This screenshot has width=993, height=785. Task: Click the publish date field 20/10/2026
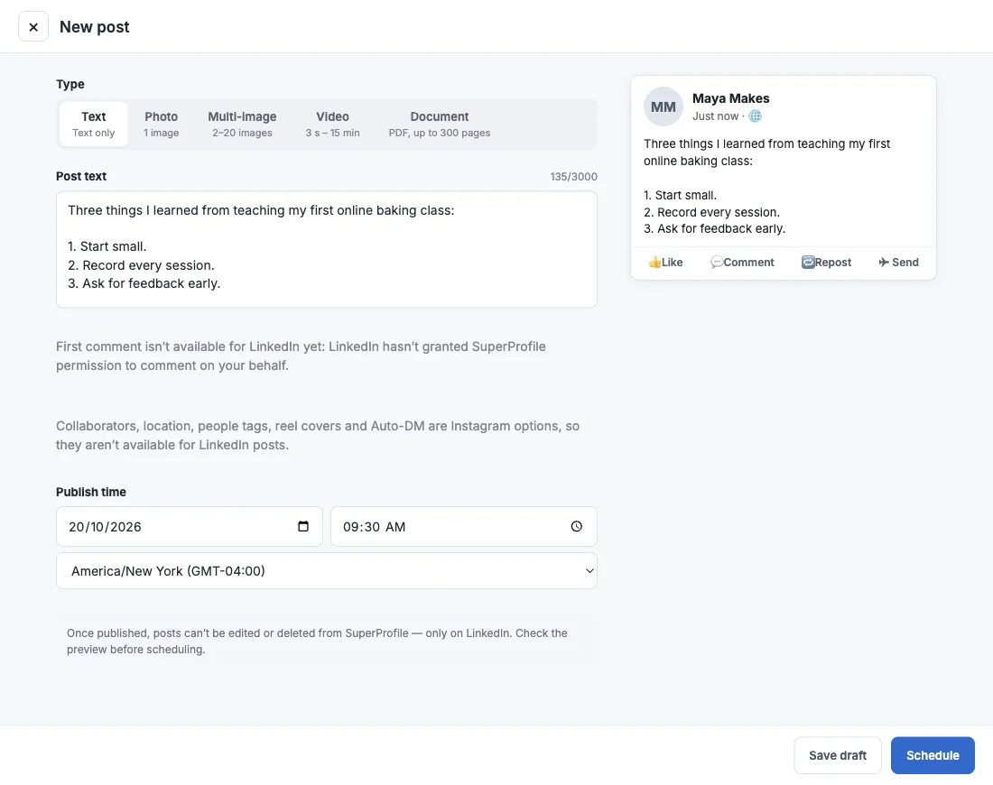point(190,526)
